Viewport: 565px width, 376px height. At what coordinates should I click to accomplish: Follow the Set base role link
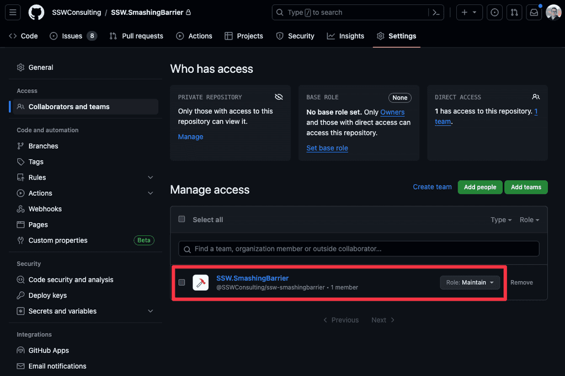tap(327, 148)
